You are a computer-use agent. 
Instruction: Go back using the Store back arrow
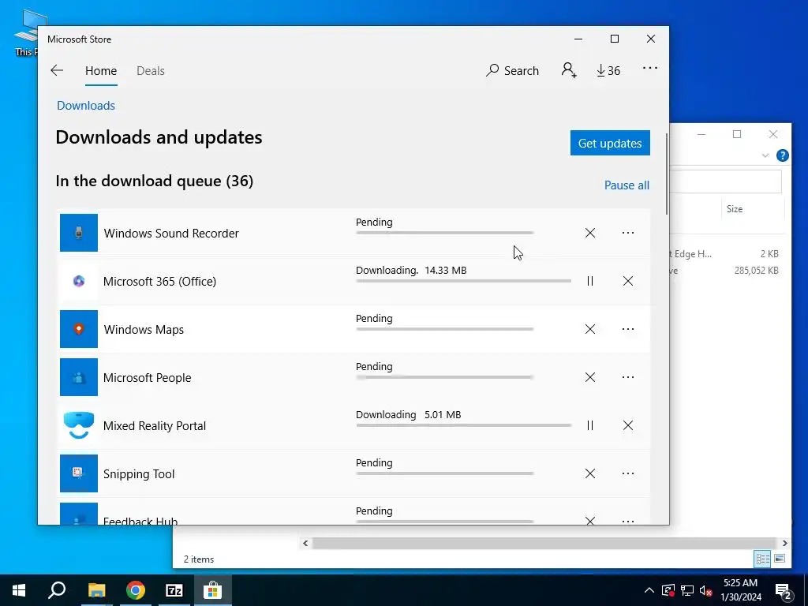tap(57, 70)
